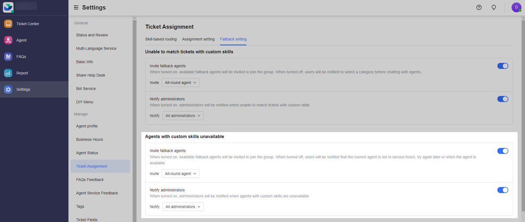Click the 'Ticket Assignment' page heading
This screenshot has height=222, width=525.
[169, 27]
